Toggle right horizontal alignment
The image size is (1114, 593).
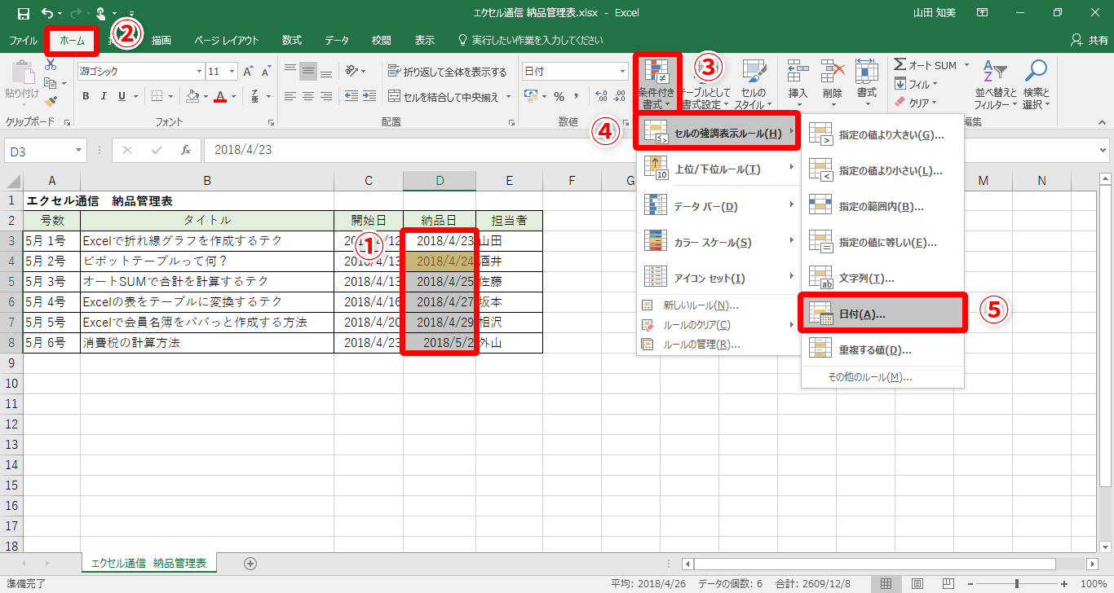pos(326,96)
